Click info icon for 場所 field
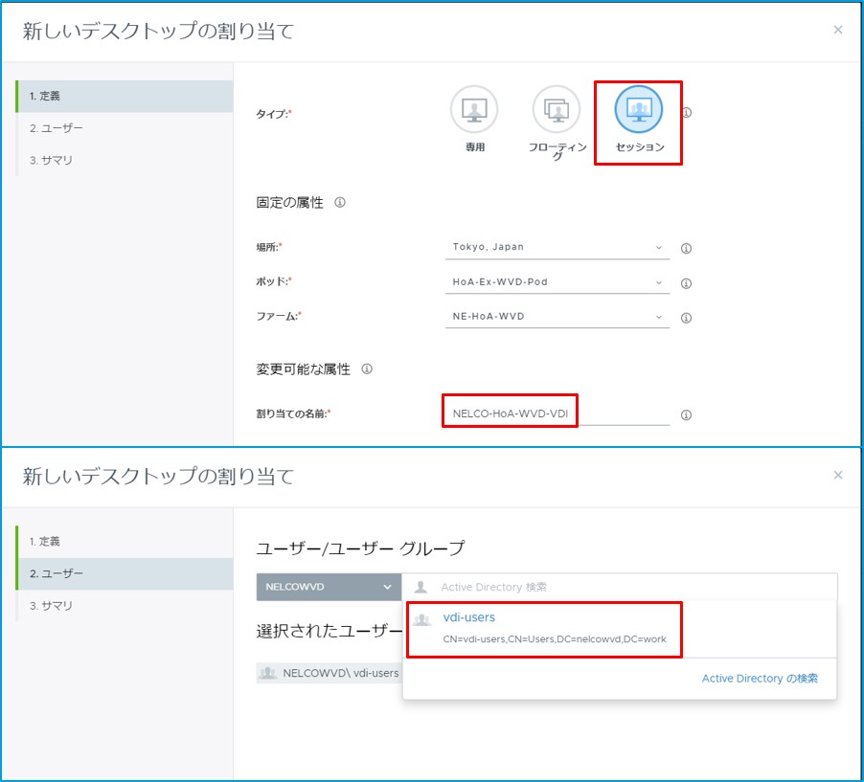Viewport: 864px width, 782px height. (686, 248)
